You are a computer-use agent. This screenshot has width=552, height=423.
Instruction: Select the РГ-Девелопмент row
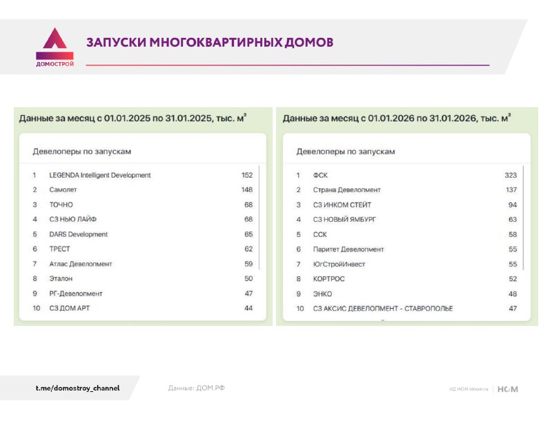click(143, 293)
